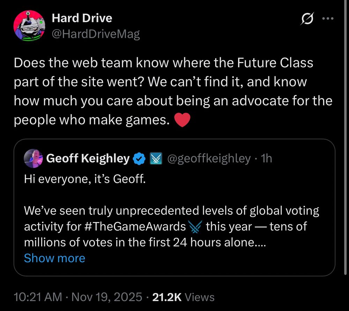
Task: Click Geoff Keighley's verified blue checkmark
Action: point(139,158)
